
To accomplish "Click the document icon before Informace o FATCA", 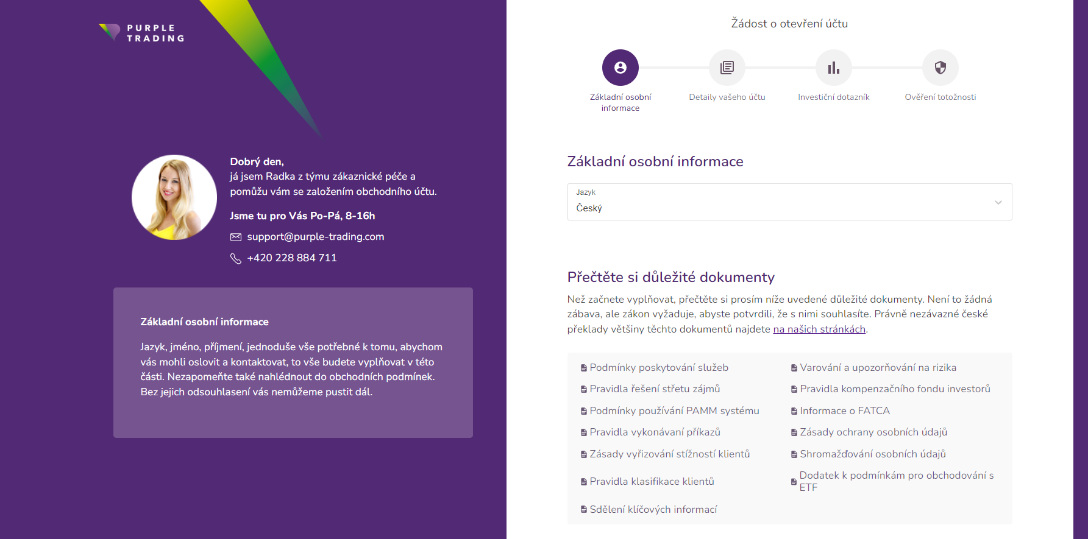I will pyautogui.click(x=794, y=411).
